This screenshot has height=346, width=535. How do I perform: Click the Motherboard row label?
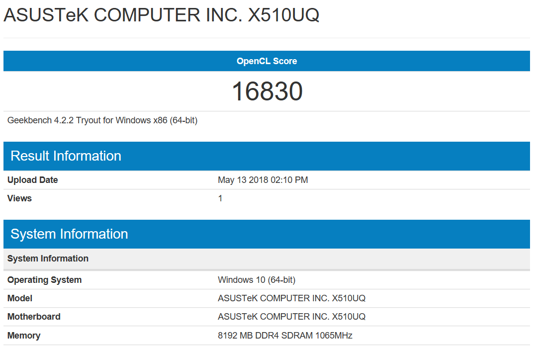coord(34,317)
